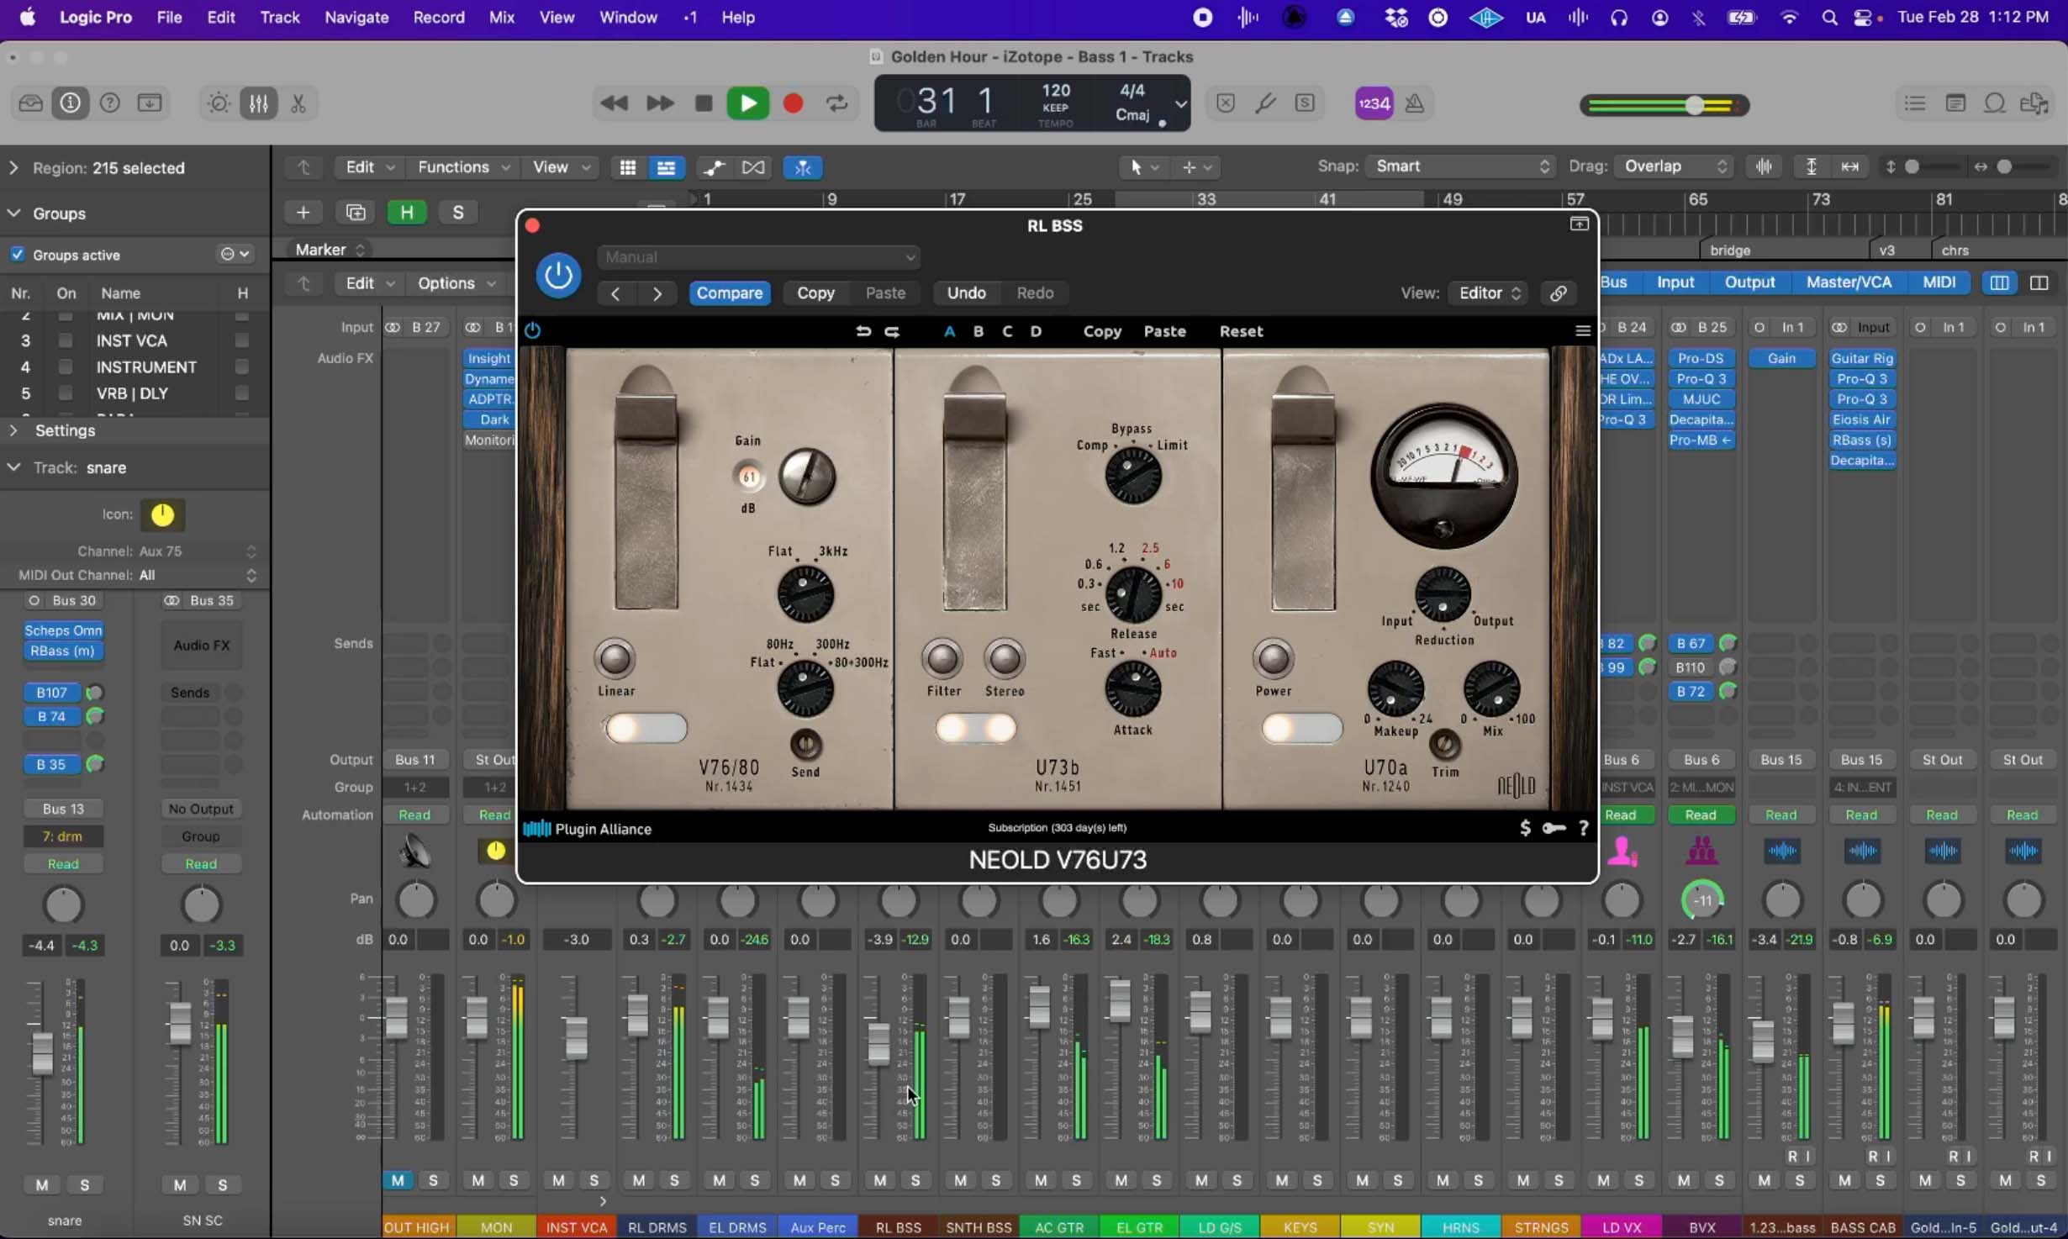Open the Functions menu in tracks area
The width and height of the screenshot is (2068, 1239).
tap(463, 167)
